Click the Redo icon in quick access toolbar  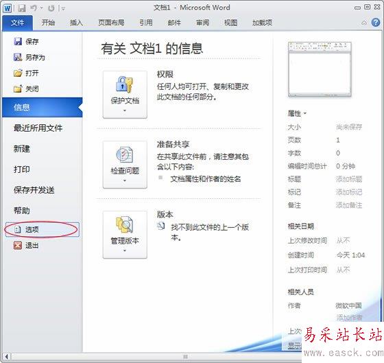tap(51, 8)
